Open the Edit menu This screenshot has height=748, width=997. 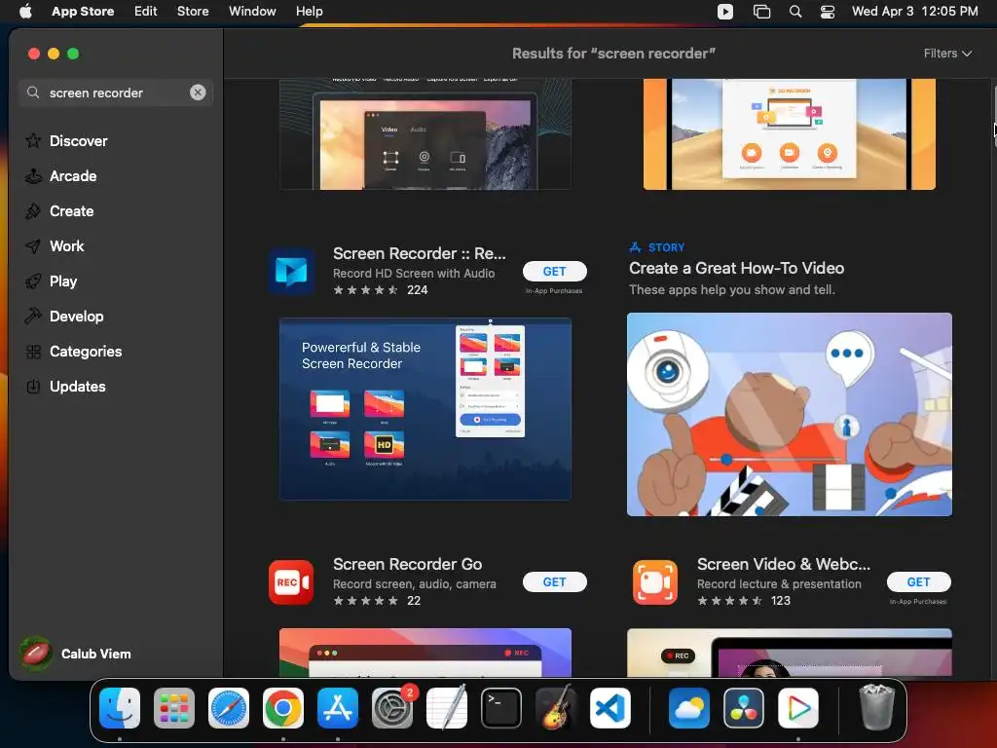coord(146,11)
